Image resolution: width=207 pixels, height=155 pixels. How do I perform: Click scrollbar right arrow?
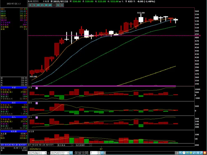178,153
